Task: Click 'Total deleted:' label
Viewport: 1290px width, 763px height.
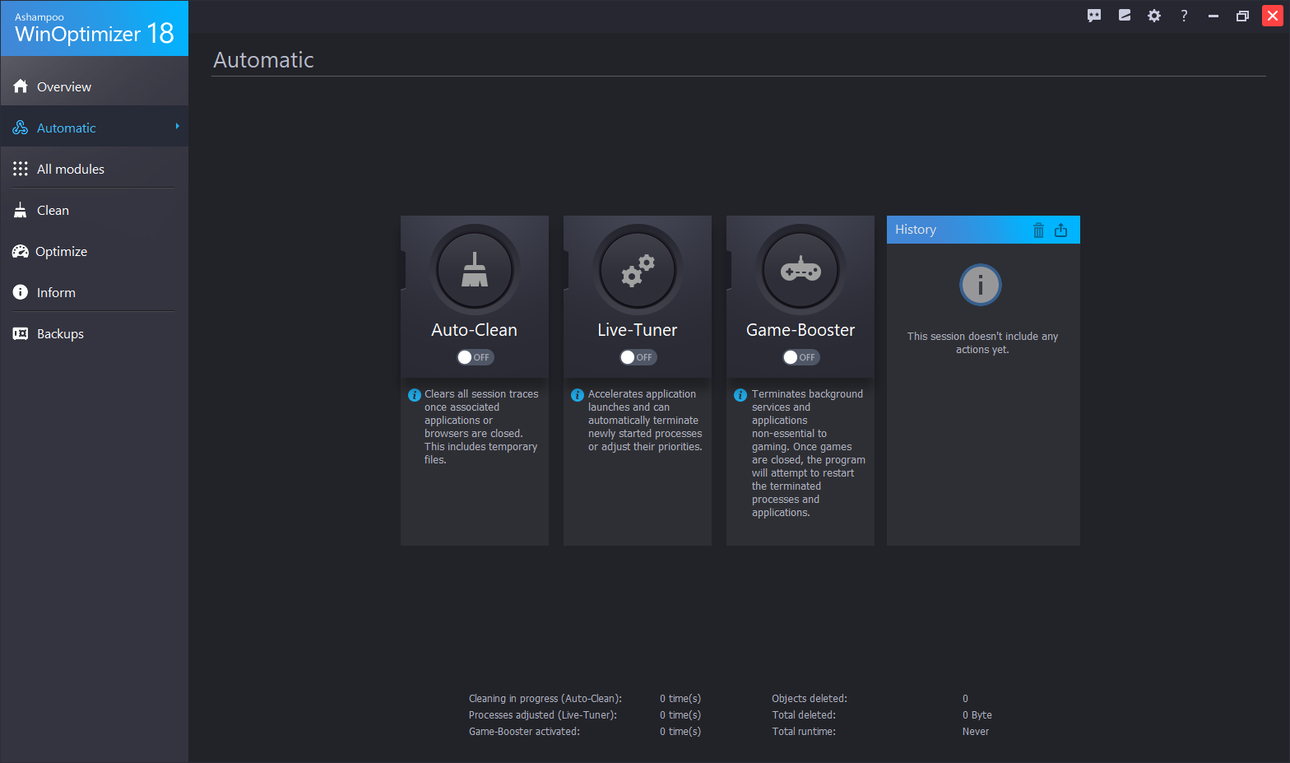Action: tap(804, 715)
